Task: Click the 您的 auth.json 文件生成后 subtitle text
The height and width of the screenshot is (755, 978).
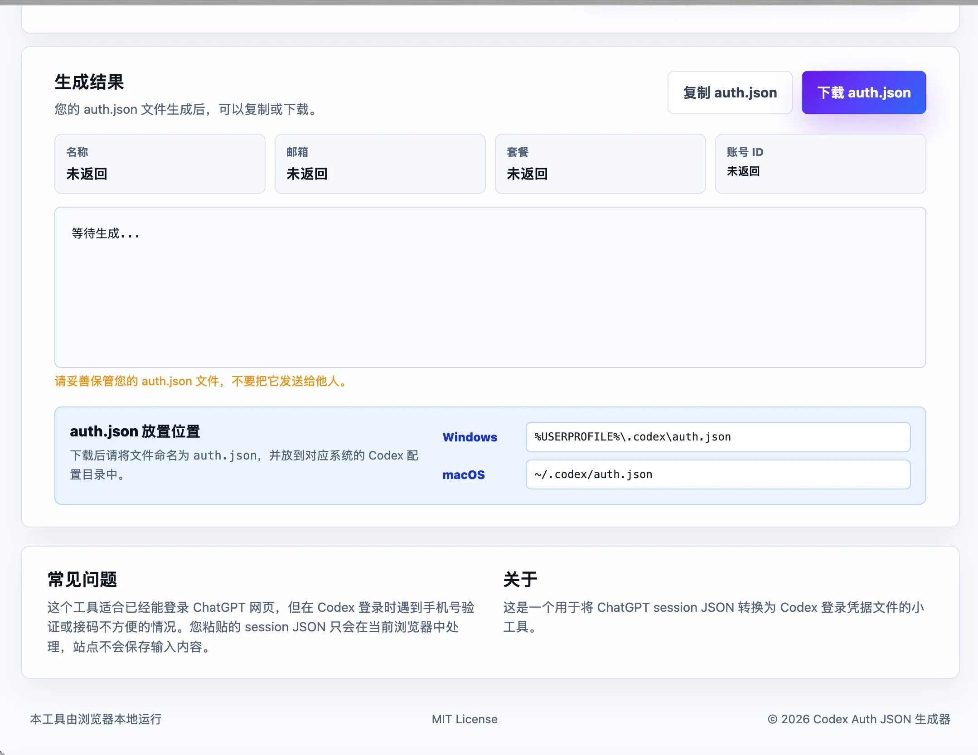Action: [187, 109]
